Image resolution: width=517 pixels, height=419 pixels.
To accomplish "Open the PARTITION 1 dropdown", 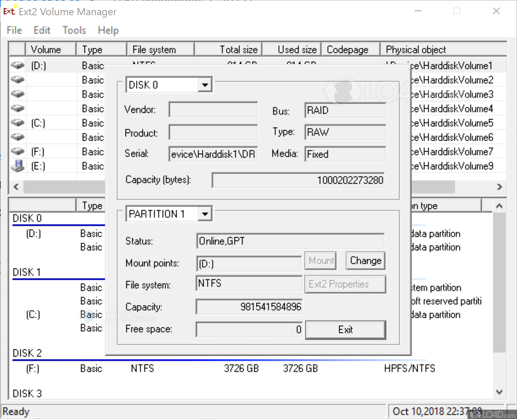I will [205, 214].
